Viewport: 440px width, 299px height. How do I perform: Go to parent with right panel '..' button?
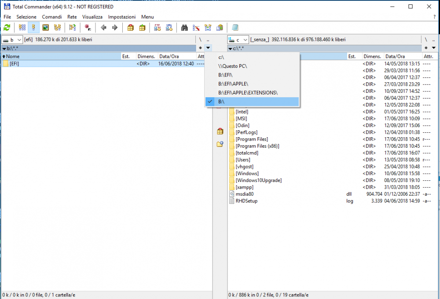point(433,40)
